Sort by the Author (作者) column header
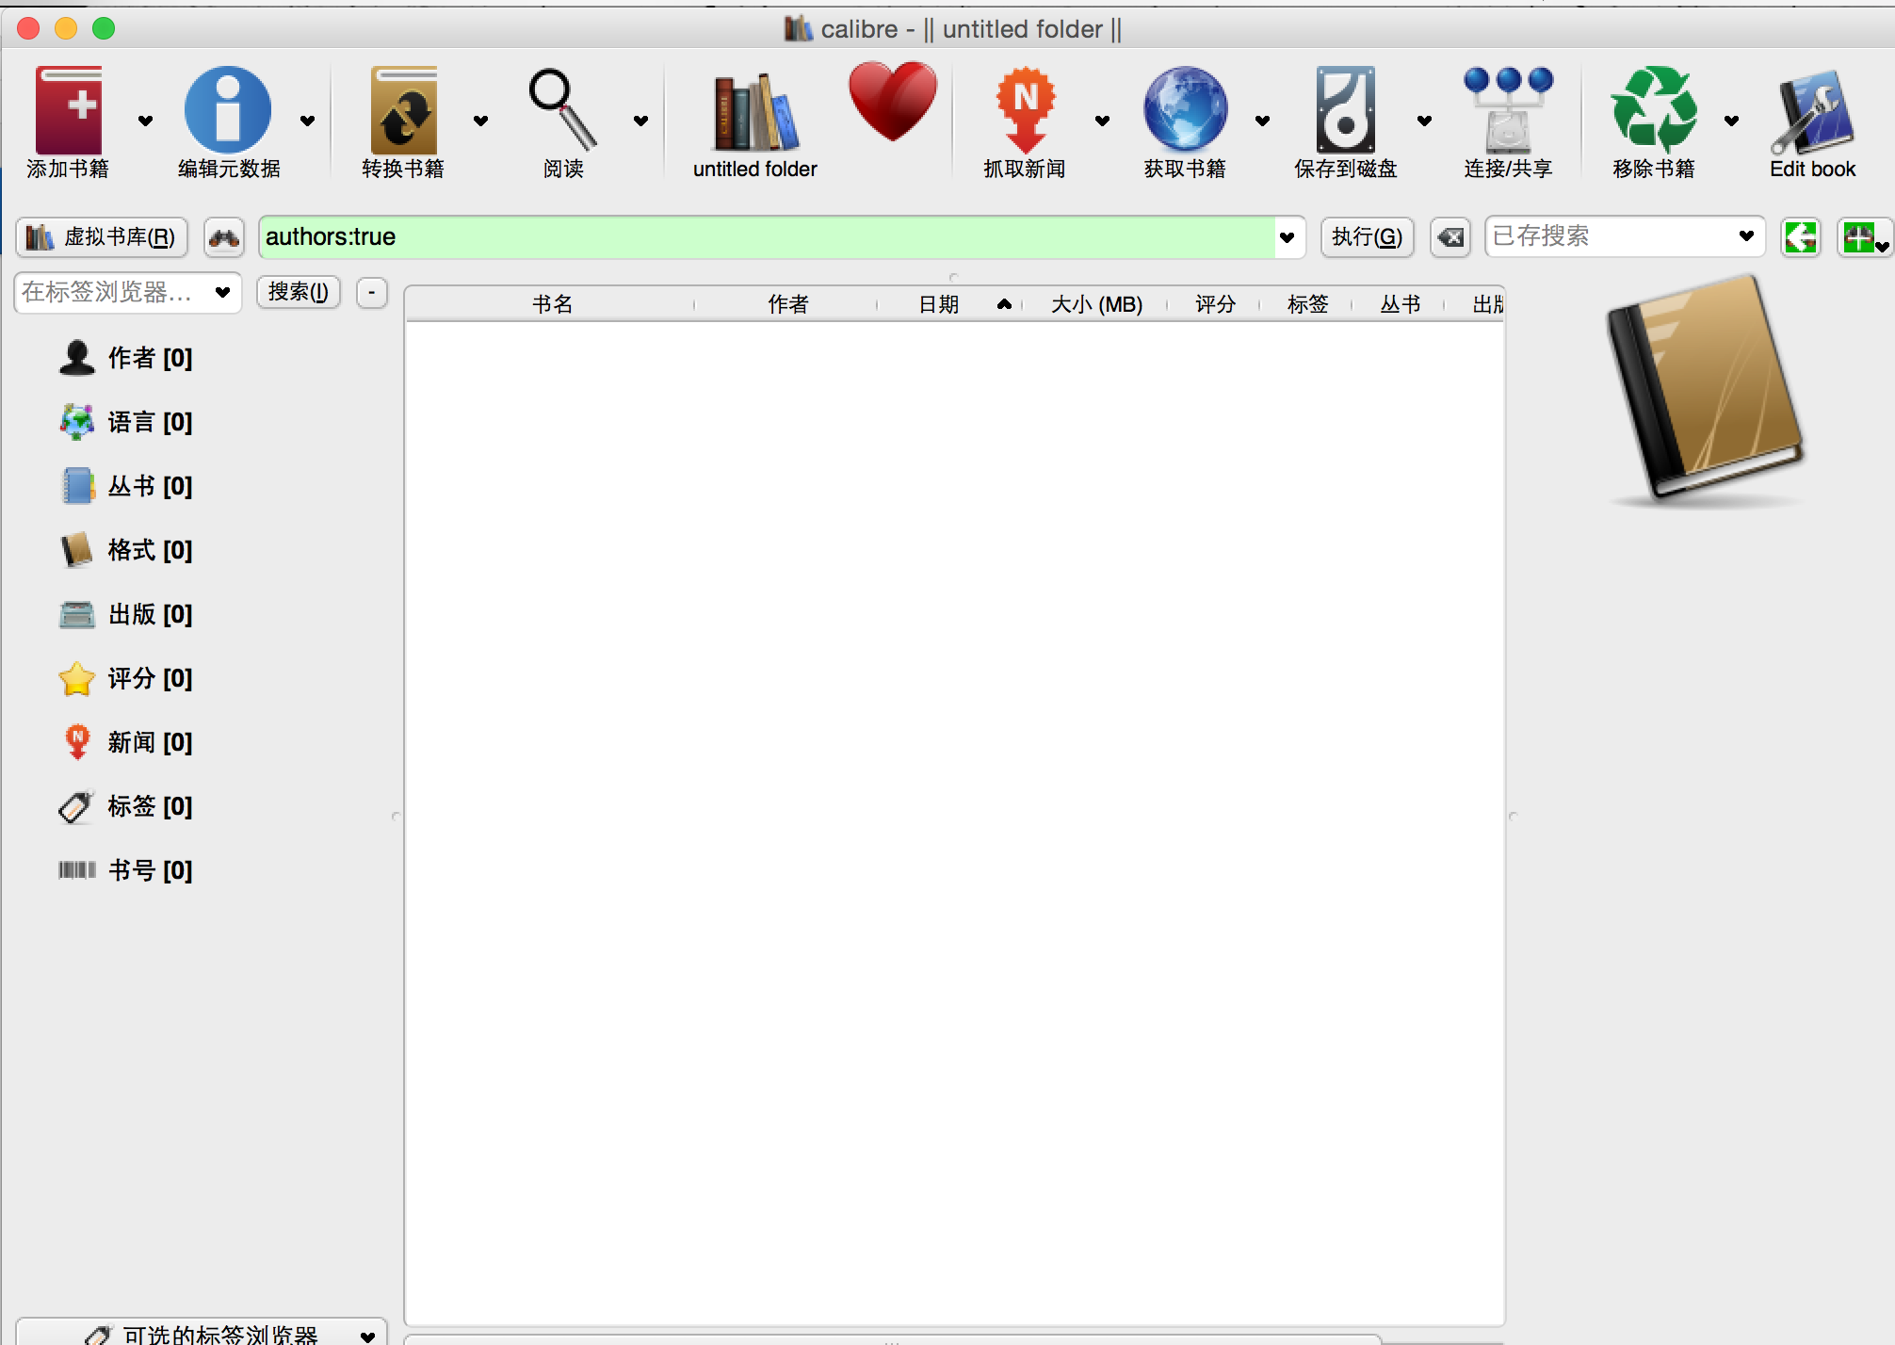Viewport: 1895px width, 1345px height. click(x=787, y=304)
